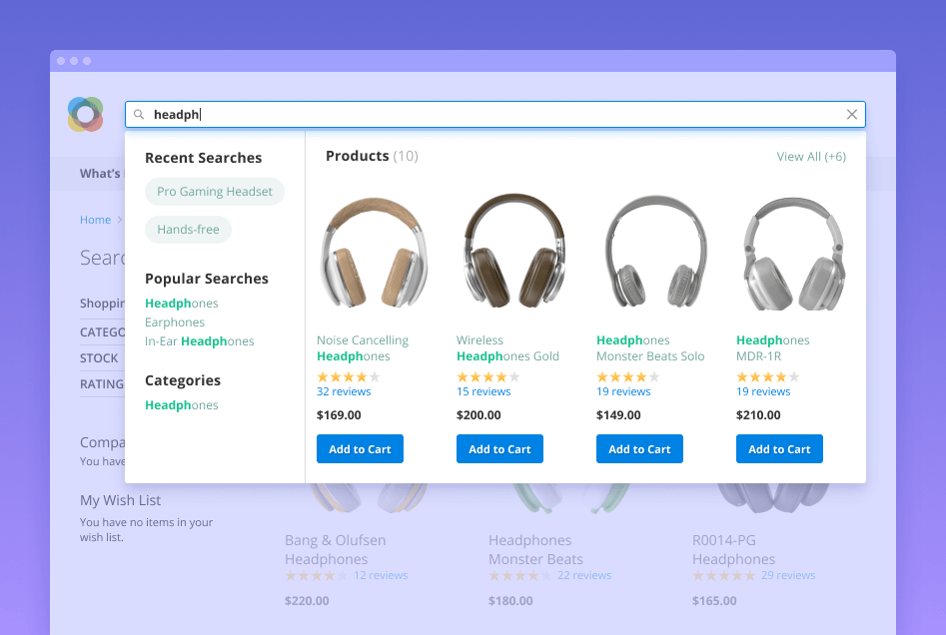The width and height of the screenshot is (946, 635).
Task: Click the star rating for Monster Beats Solo
Action: point(627,377)
